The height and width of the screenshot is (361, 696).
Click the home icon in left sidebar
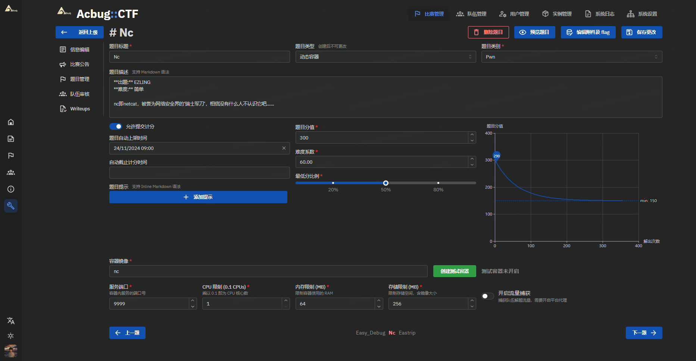[11, 122]
